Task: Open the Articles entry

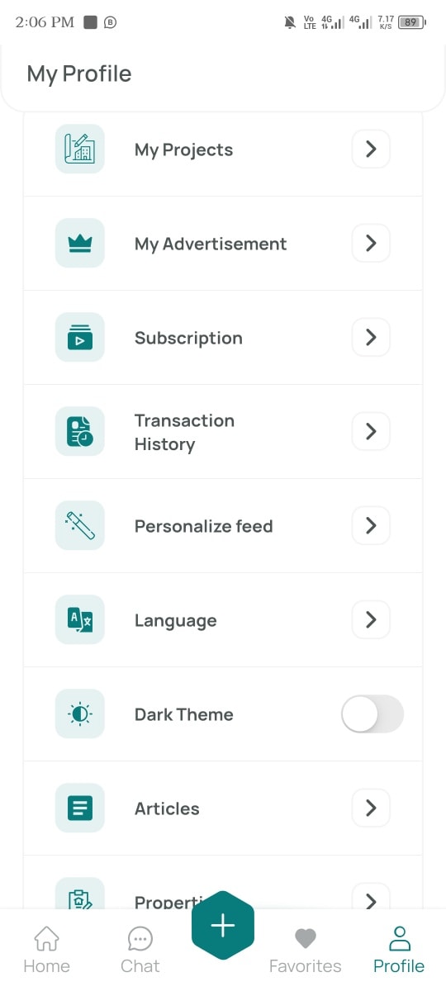Action: point(223,808)
